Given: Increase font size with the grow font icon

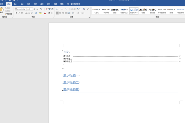Looking at the screenshot, I should (x=34, y=9).
